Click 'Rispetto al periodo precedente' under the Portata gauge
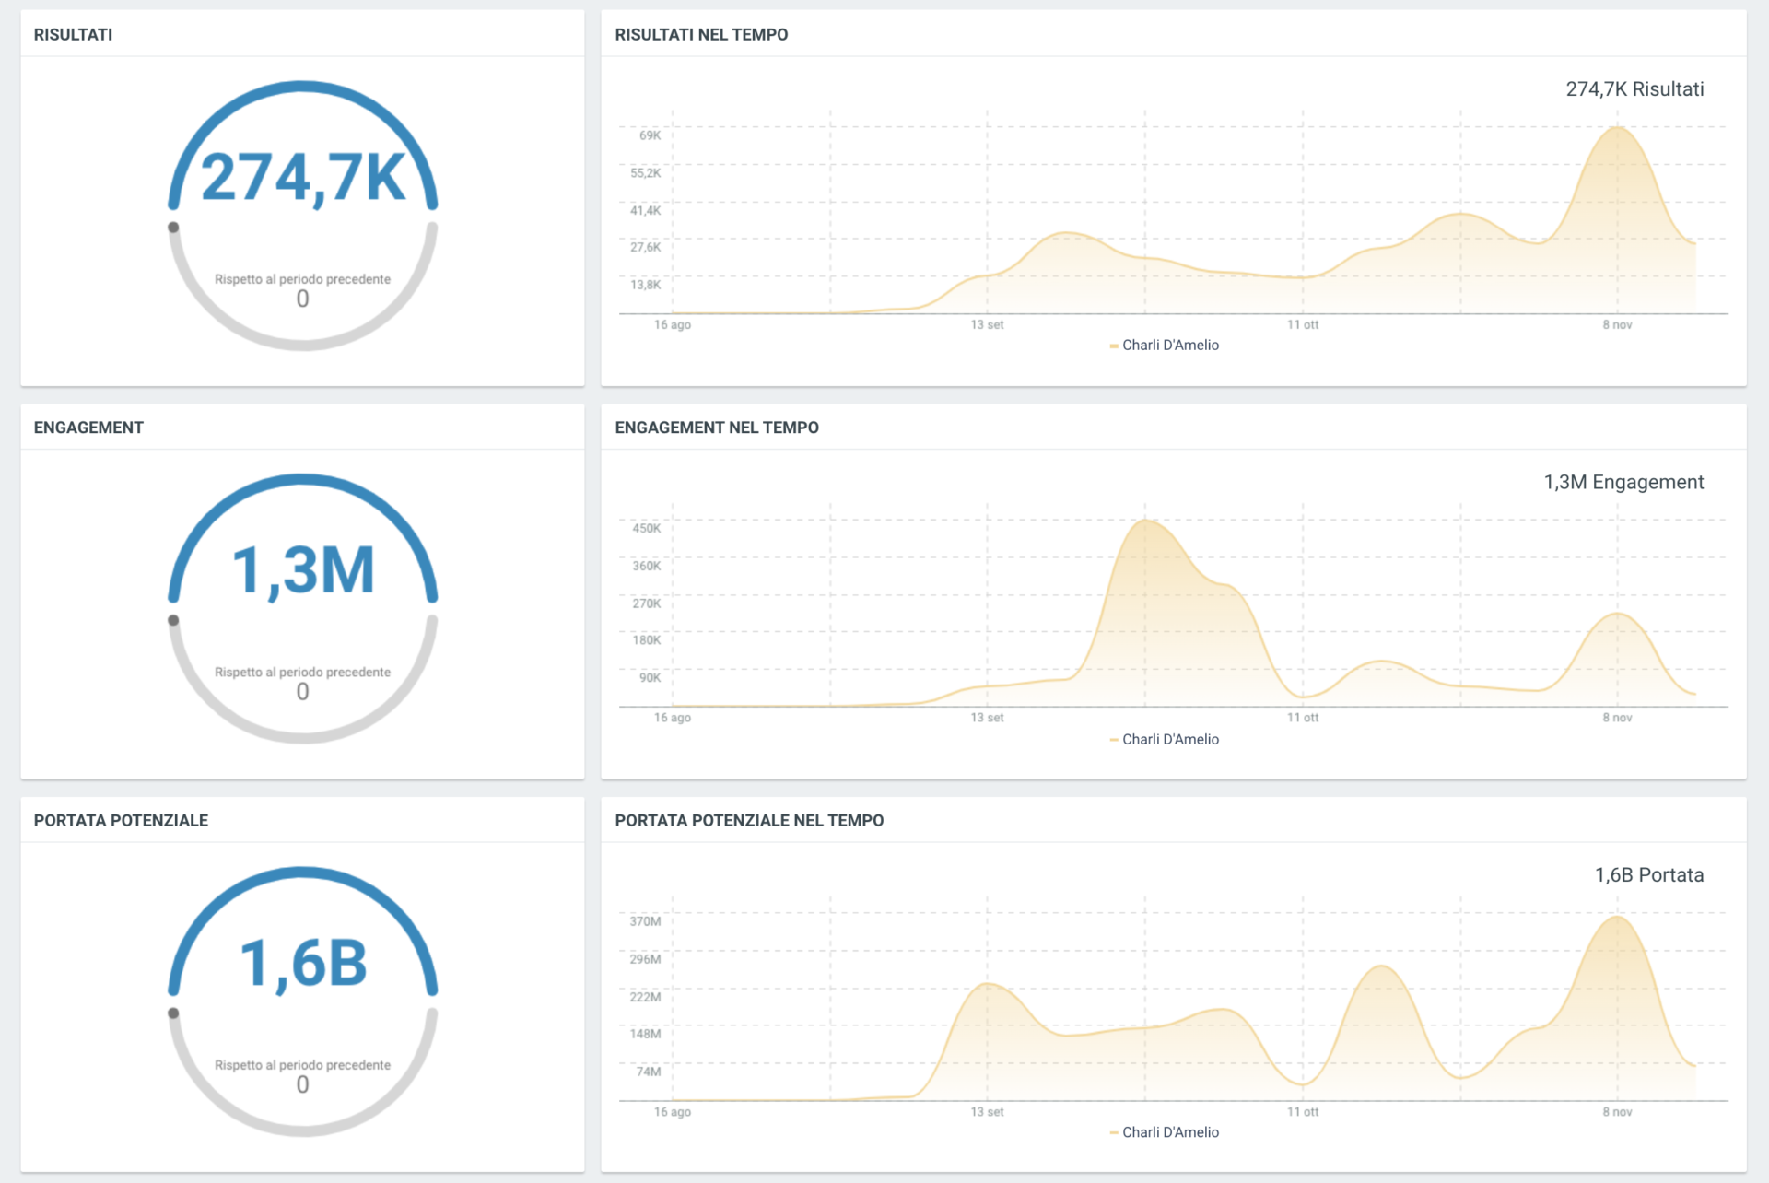This screenshot has height=1183, width=1769. click(302, 1065)
